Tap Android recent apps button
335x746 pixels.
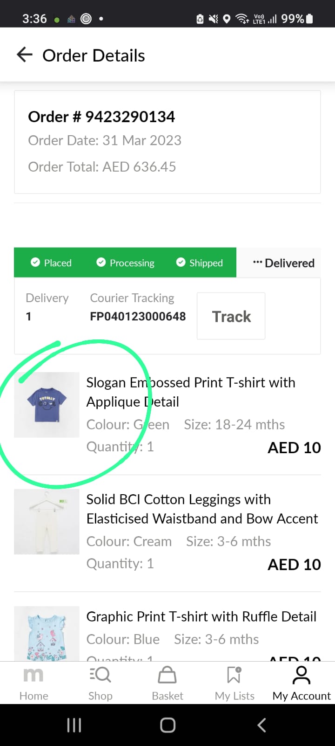click(74, 725)
